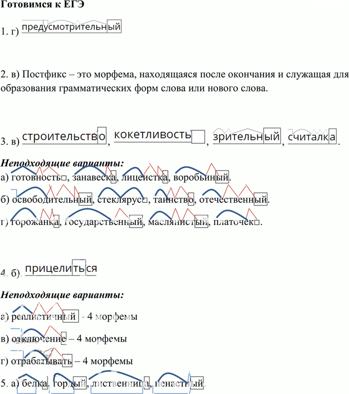Click the heading 'Готовимся к ЕГЭ'

[42, 4]
